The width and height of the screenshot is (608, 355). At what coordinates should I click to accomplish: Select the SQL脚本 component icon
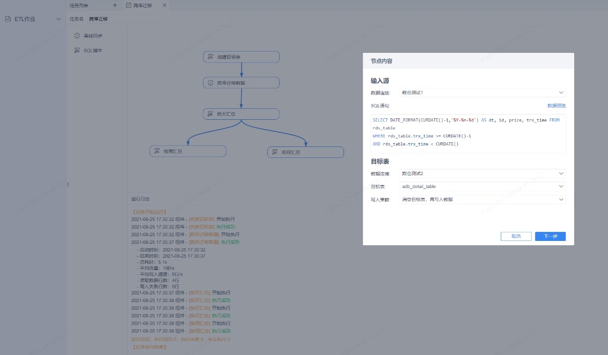click(77, 50)
